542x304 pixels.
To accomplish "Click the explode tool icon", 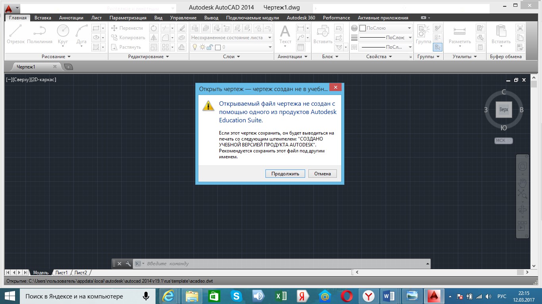I will [182, 38].
